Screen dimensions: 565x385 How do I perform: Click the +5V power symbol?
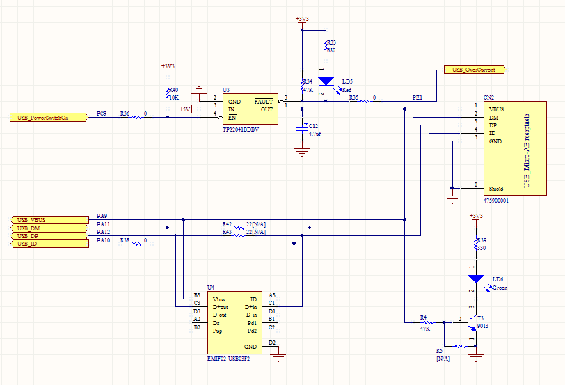185,109
